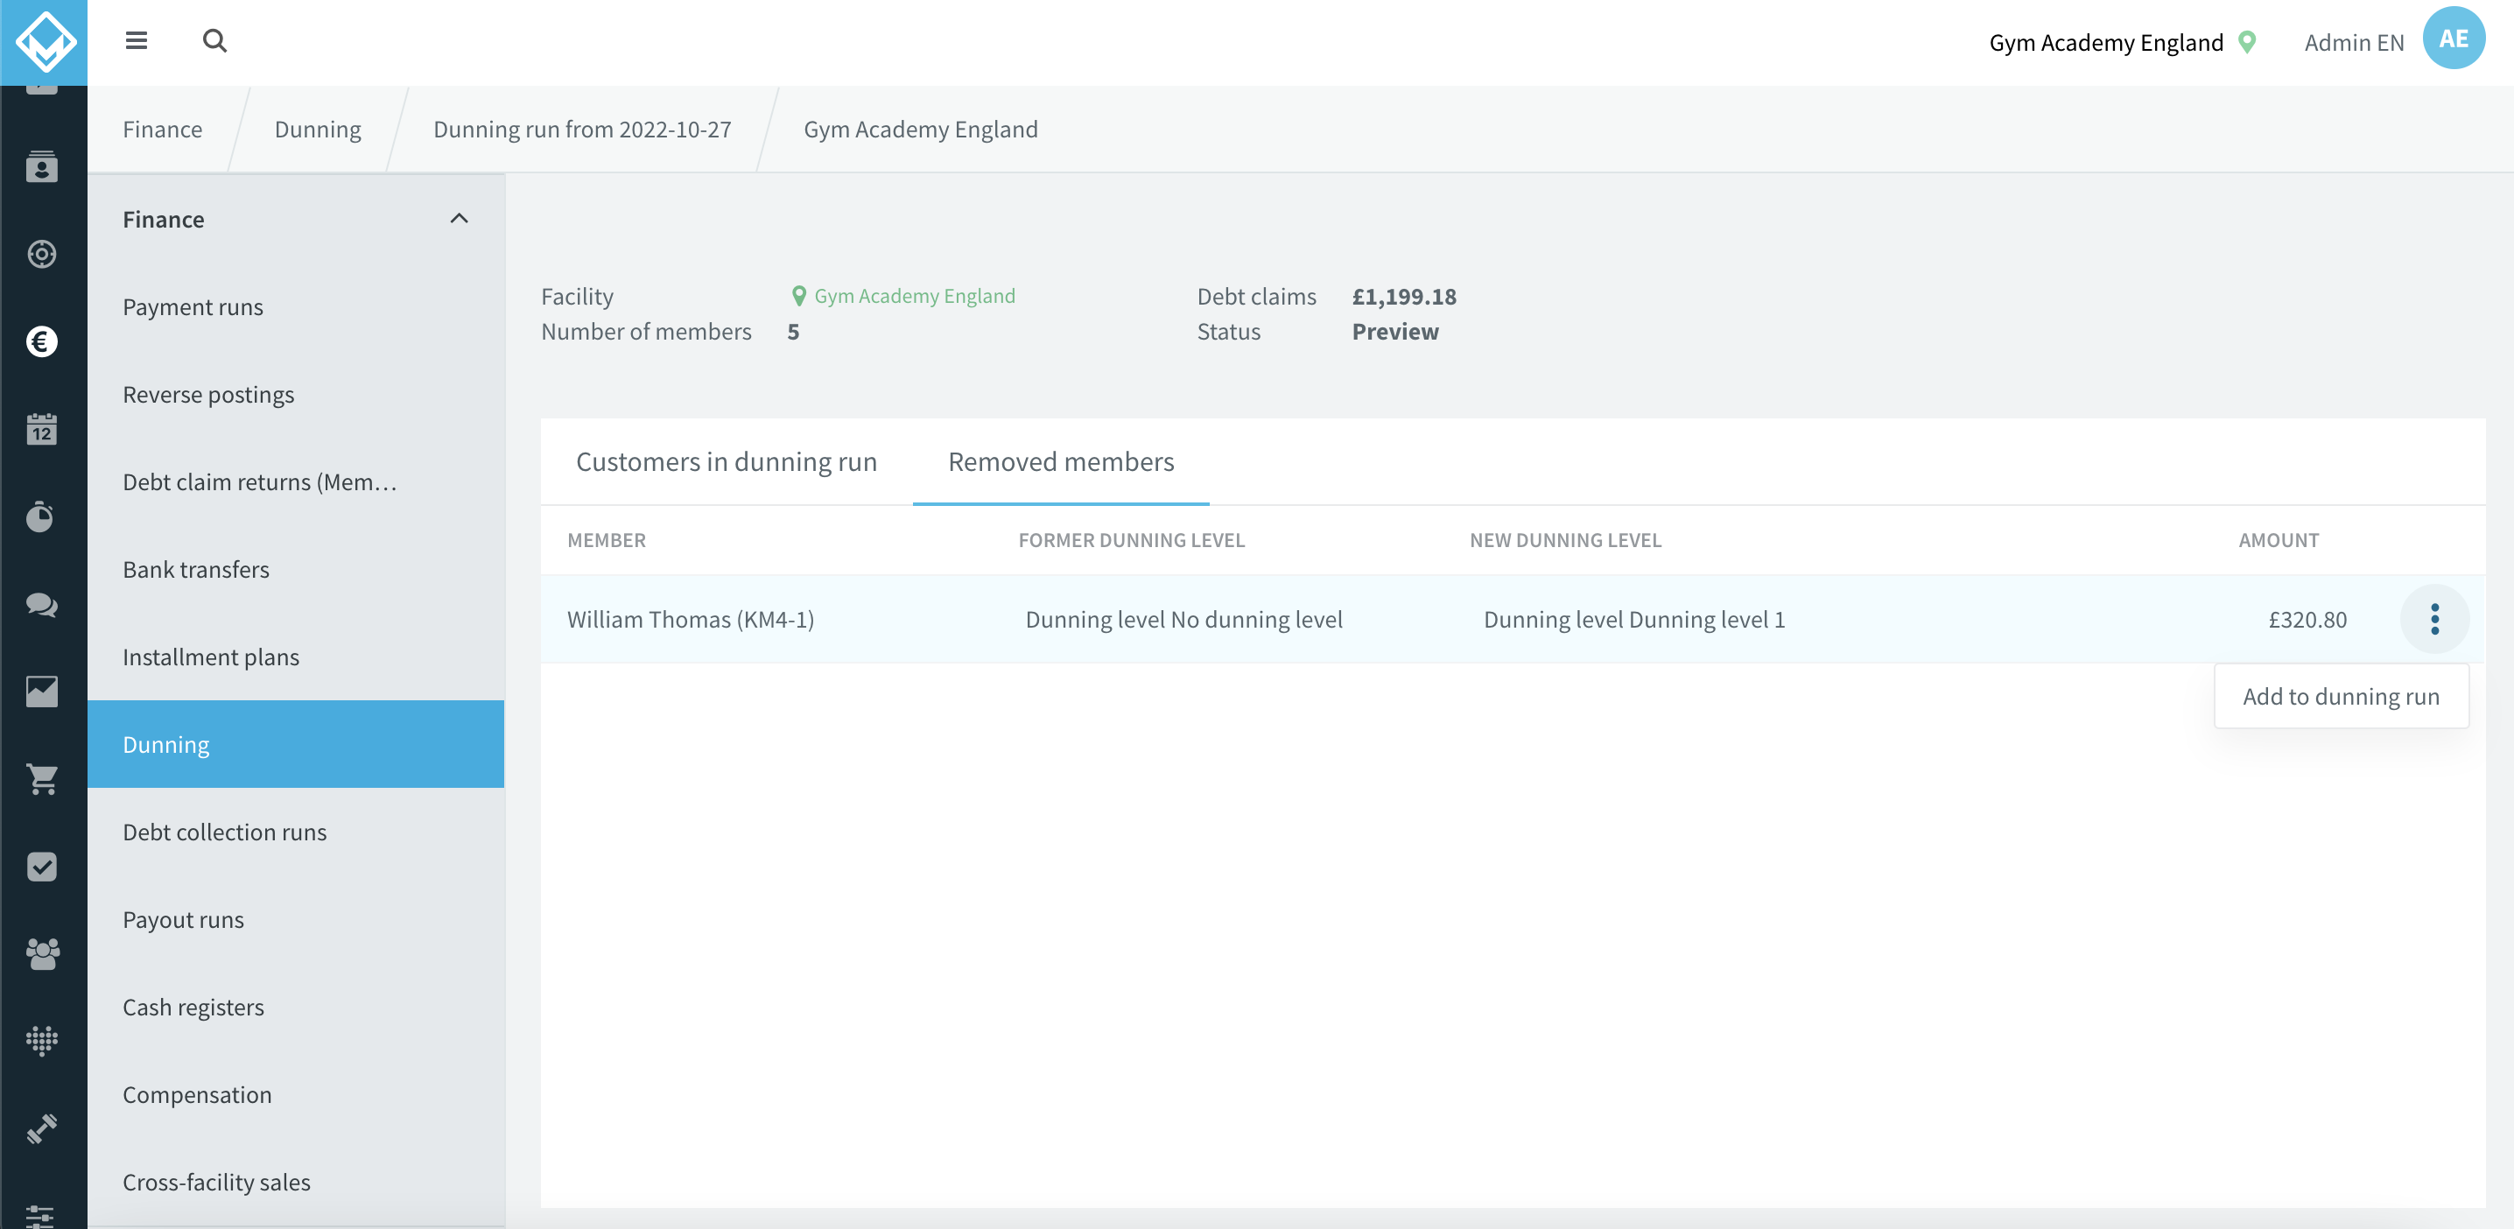Image resolution: width=2514 pixels, height=1229 pixels.
Task: Click the £320.80 amount cell
Action: [2307, 619]
